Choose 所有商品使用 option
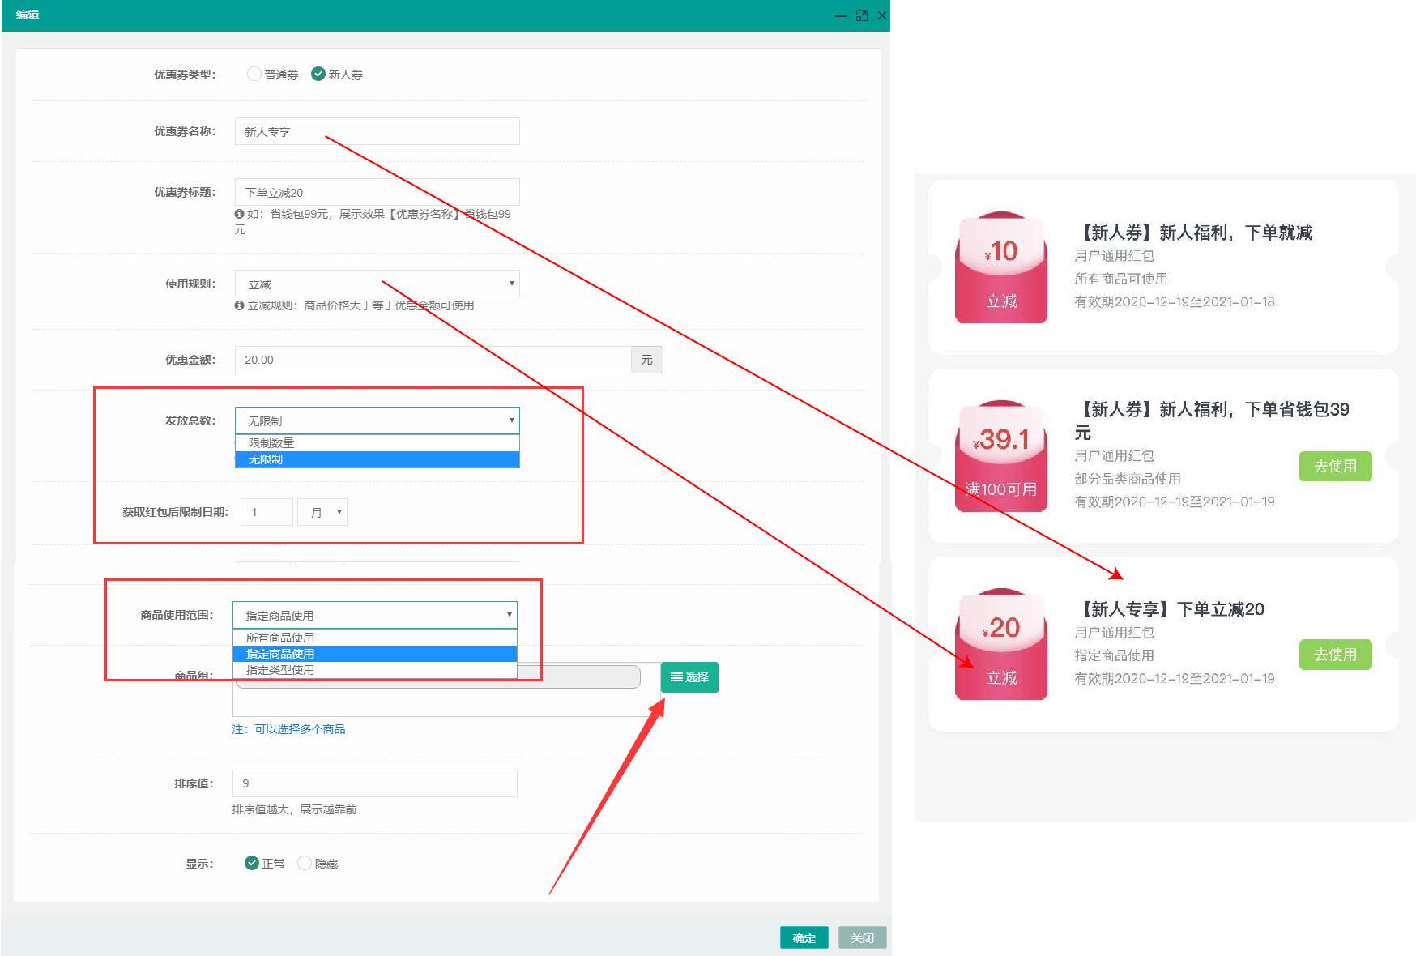Viewport: 1416px width, 956px height. pyautogui.click(x=374, y=638)
